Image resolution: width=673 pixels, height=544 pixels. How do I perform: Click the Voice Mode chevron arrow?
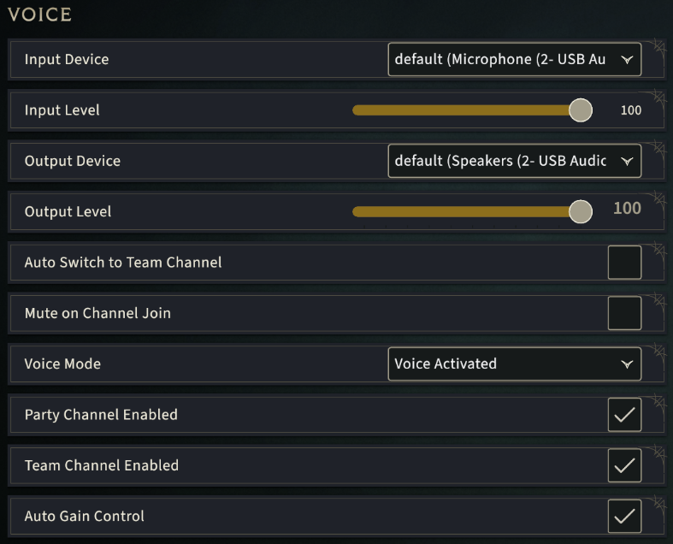point(626,364)
